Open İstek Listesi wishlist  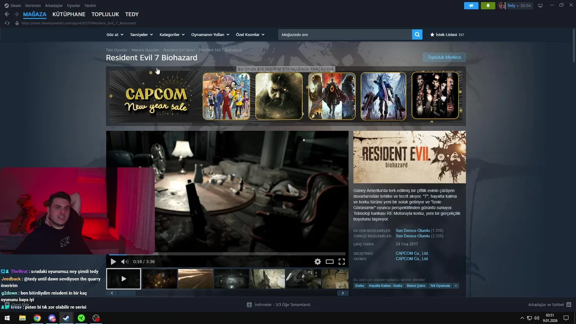(x=447, y=35)
